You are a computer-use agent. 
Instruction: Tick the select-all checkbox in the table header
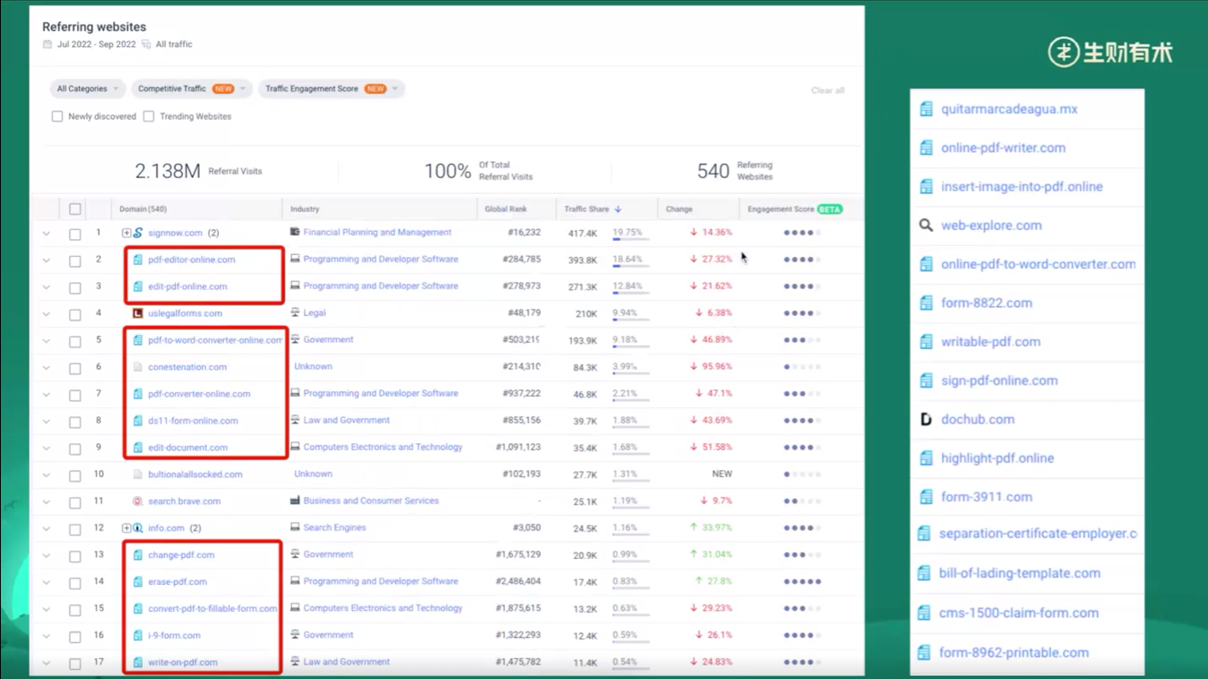pyautogui.click(x=75, y=209)
